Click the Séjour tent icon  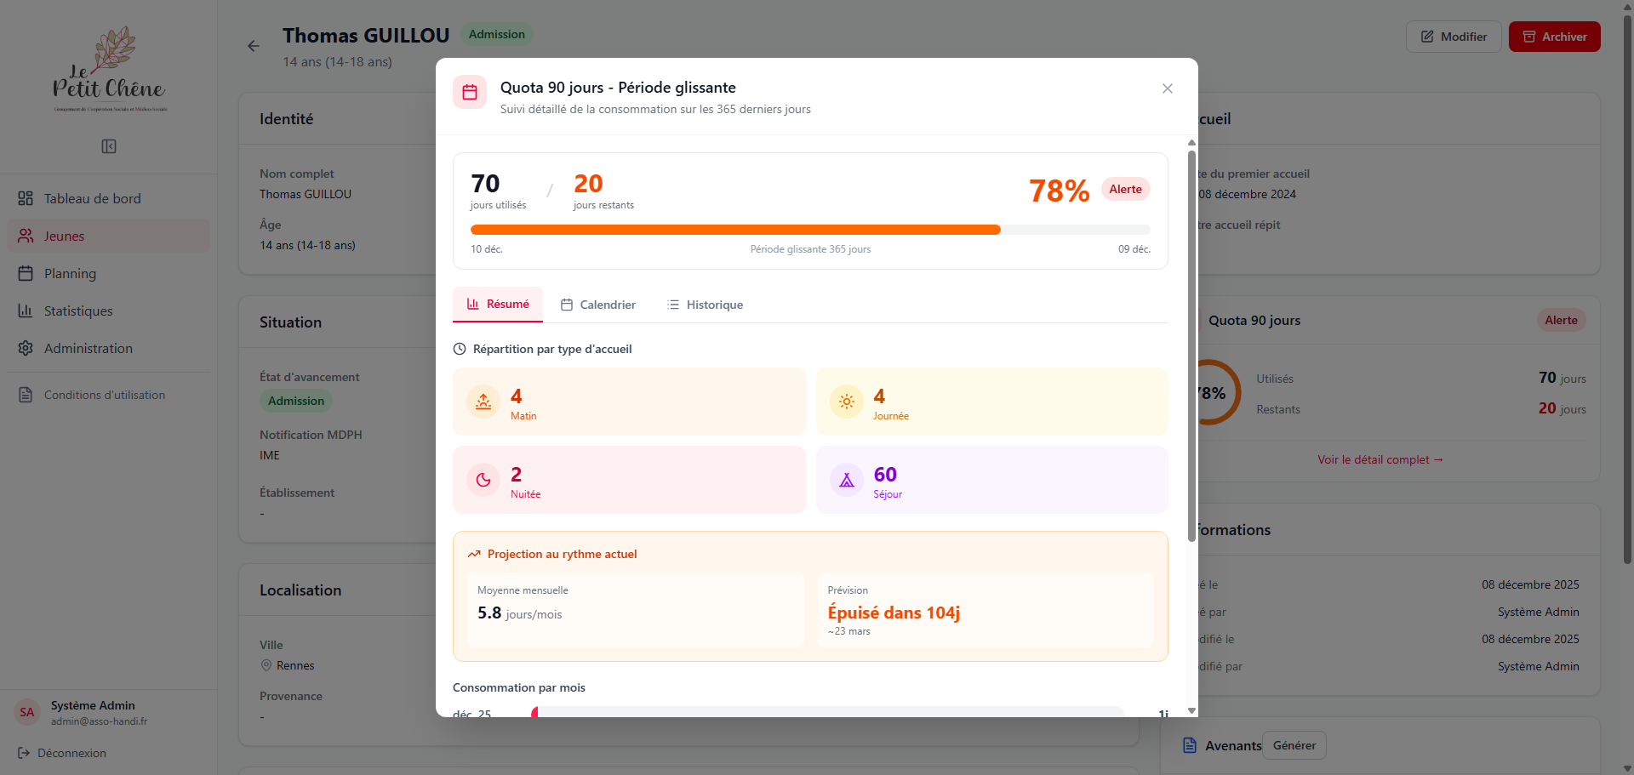click(847, 480)
